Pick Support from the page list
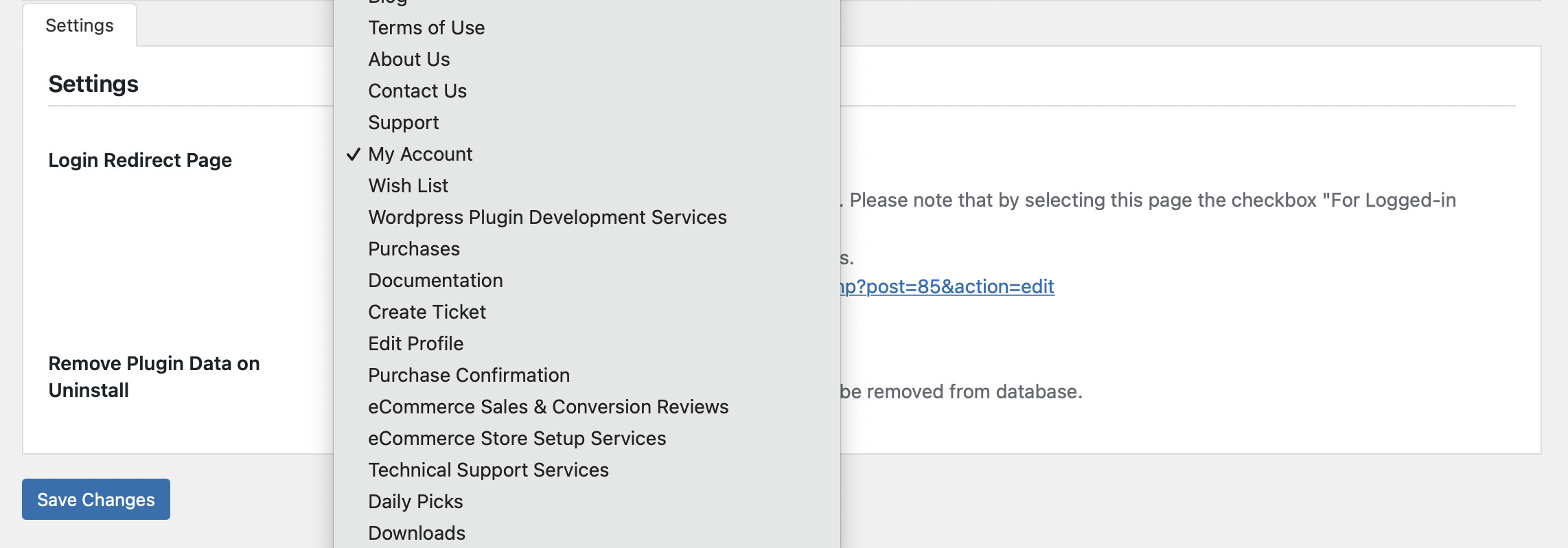Viewport: 1568px width, 548px height. click(x=587, y=122)
